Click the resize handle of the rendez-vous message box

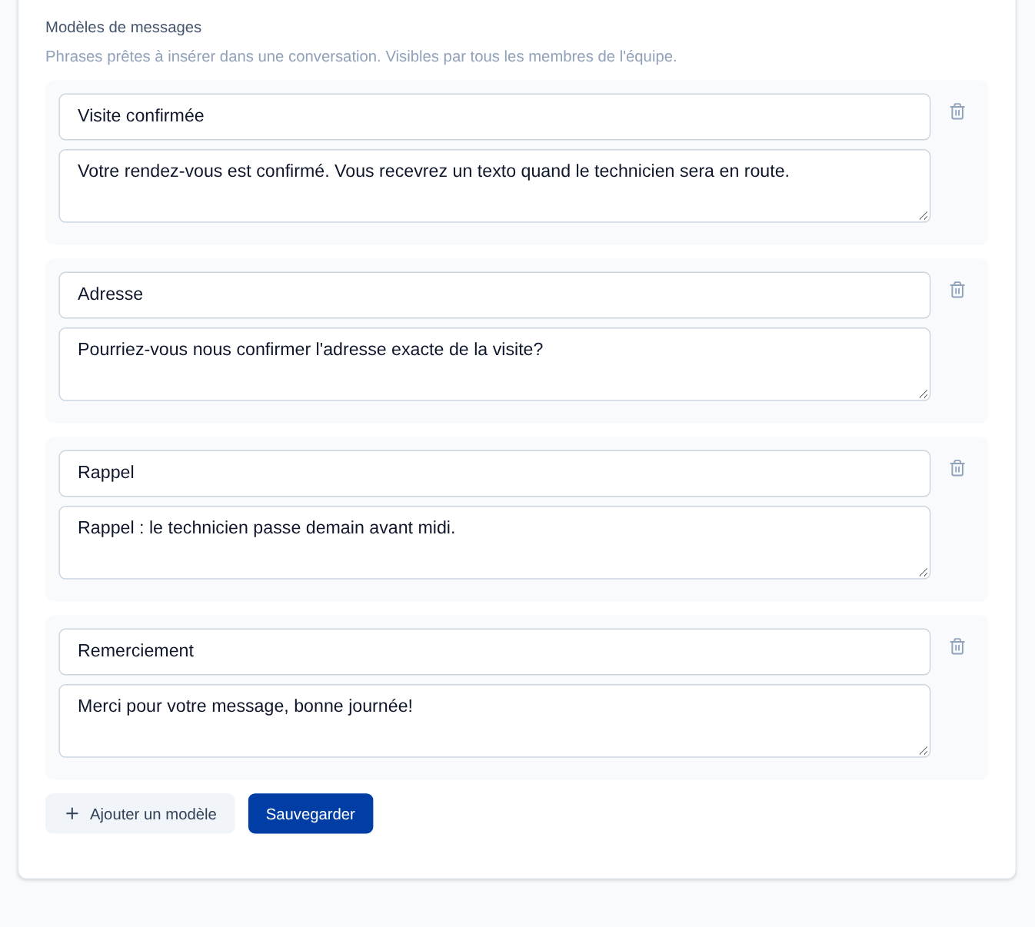coord(924,216)
